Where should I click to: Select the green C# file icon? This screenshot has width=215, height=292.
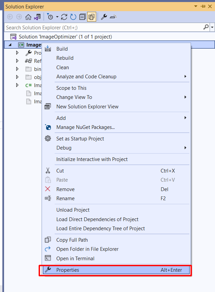(28, 85)
